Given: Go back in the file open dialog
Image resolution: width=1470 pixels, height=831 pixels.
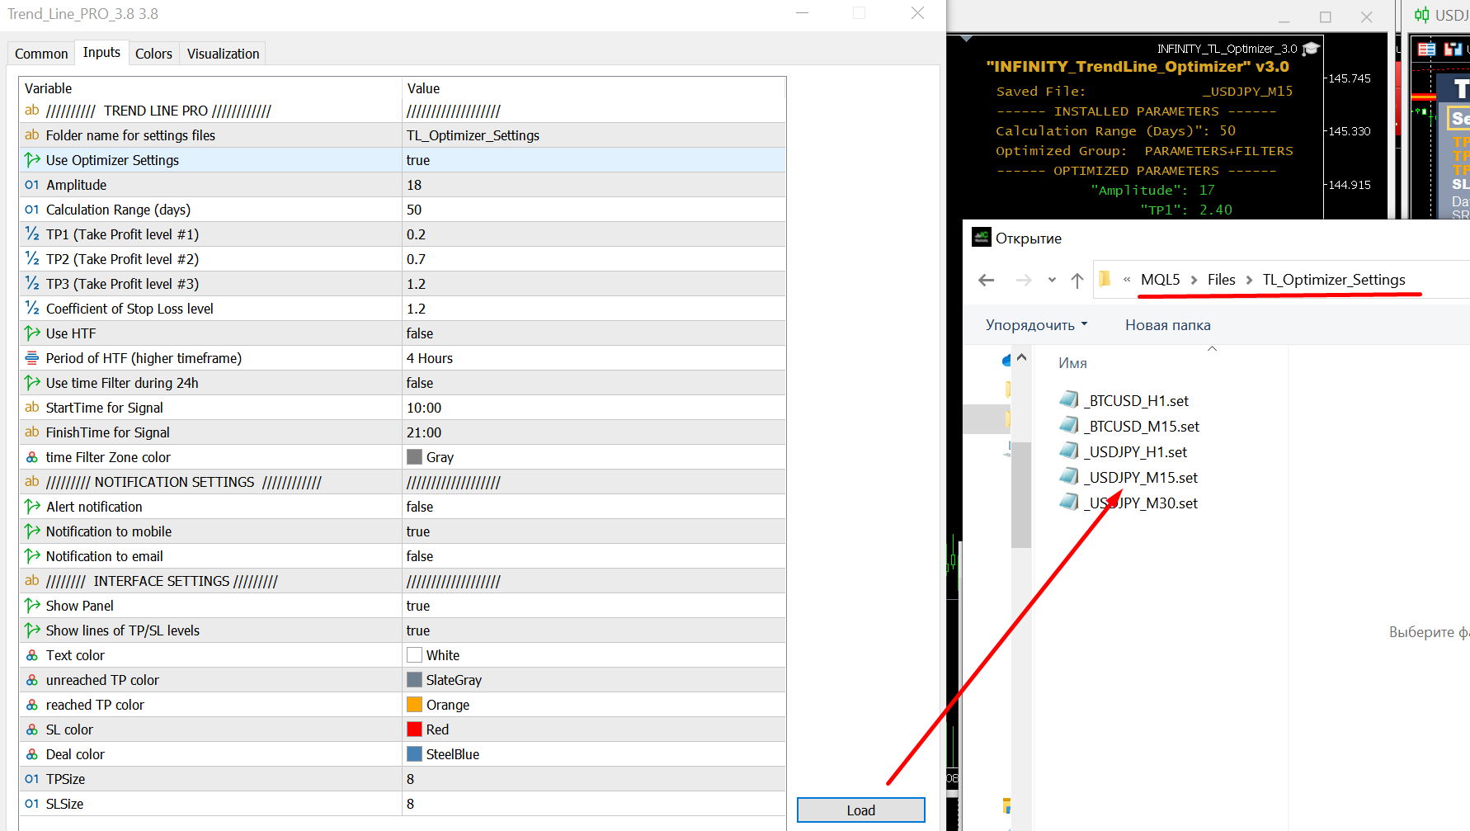Looking at the screenshot, I should coord(986,281).
